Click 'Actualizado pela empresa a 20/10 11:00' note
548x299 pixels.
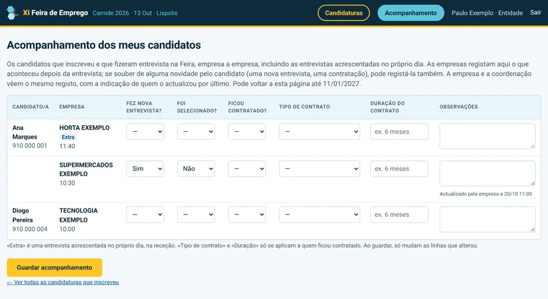[x=486, y=194]
